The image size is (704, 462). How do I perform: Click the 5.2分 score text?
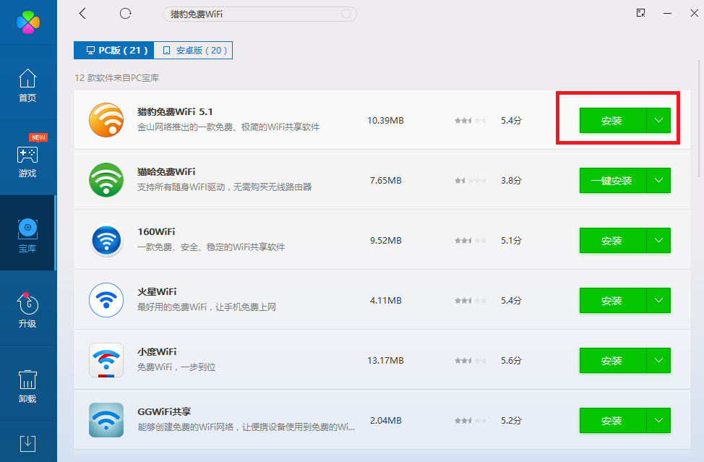pos(512,421)
